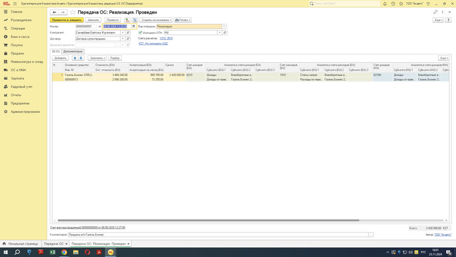Open the Счет-фактура выданный link
This screenshot has height=257, width=456.
88,227
